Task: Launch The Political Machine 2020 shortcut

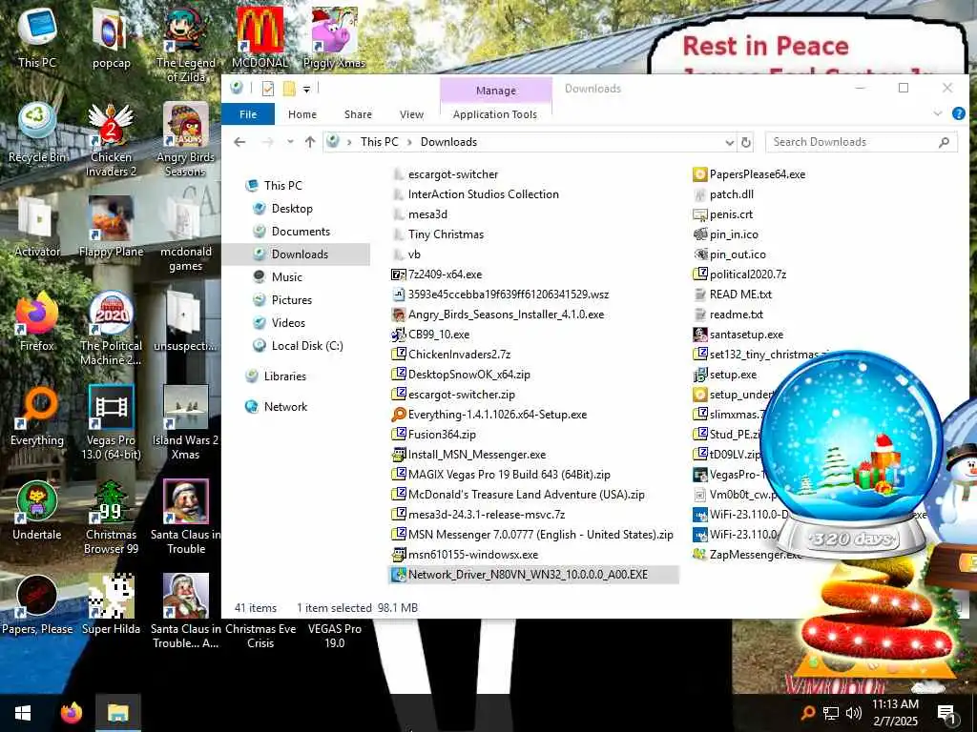Action: point(111,329)
